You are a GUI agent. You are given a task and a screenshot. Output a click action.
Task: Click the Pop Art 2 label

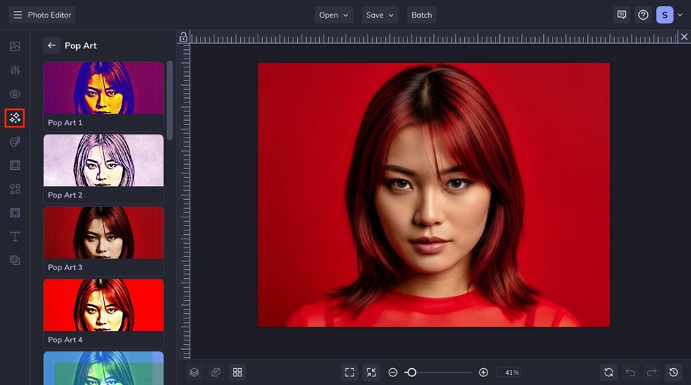65,195
